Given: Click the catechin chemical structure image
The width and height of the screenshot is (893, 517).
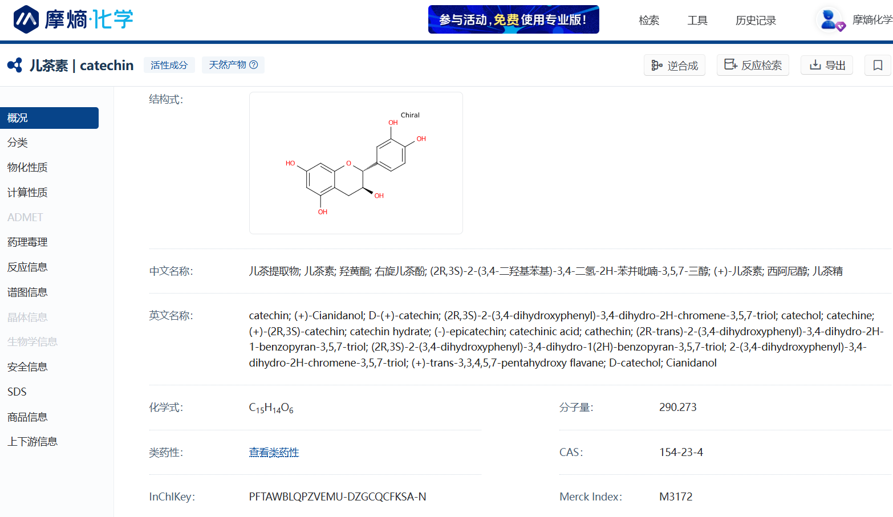Looking at the screenshot, I should (356, 163).
